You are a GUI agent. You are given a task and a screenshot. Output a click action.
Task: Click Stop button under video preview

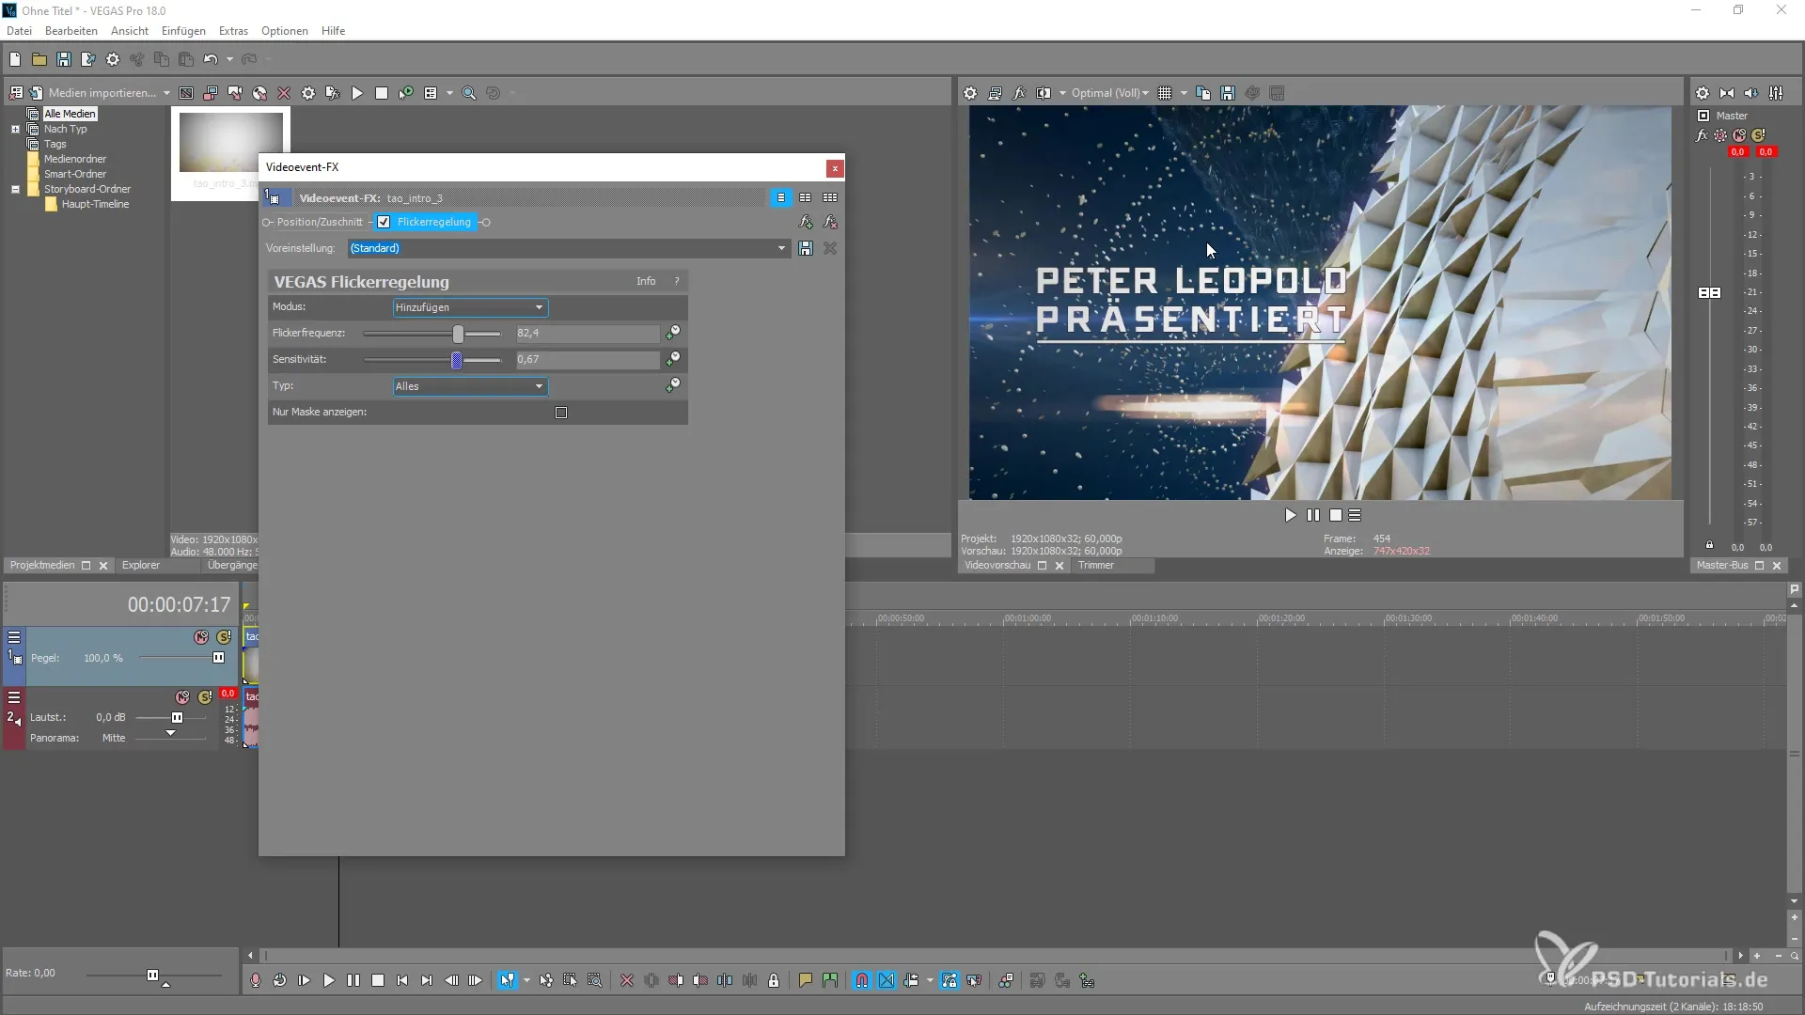1335,515
